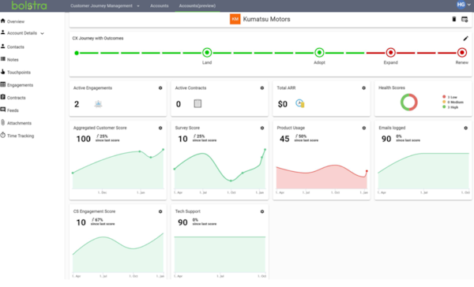Click the card view icon beside trash

[465, 19]
